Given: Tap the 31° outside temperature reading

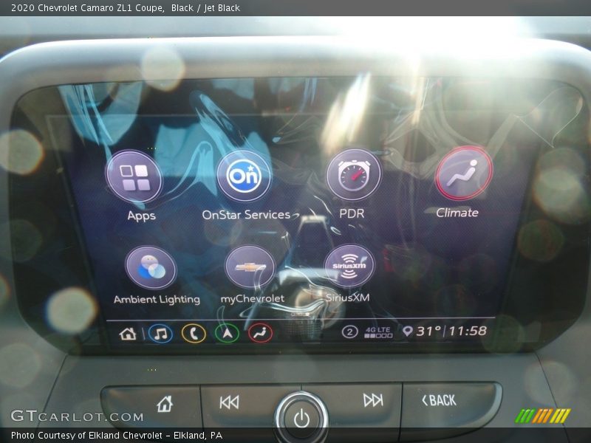Looking at the screenshot, I should pyautogui.click(x=428, y=331).
